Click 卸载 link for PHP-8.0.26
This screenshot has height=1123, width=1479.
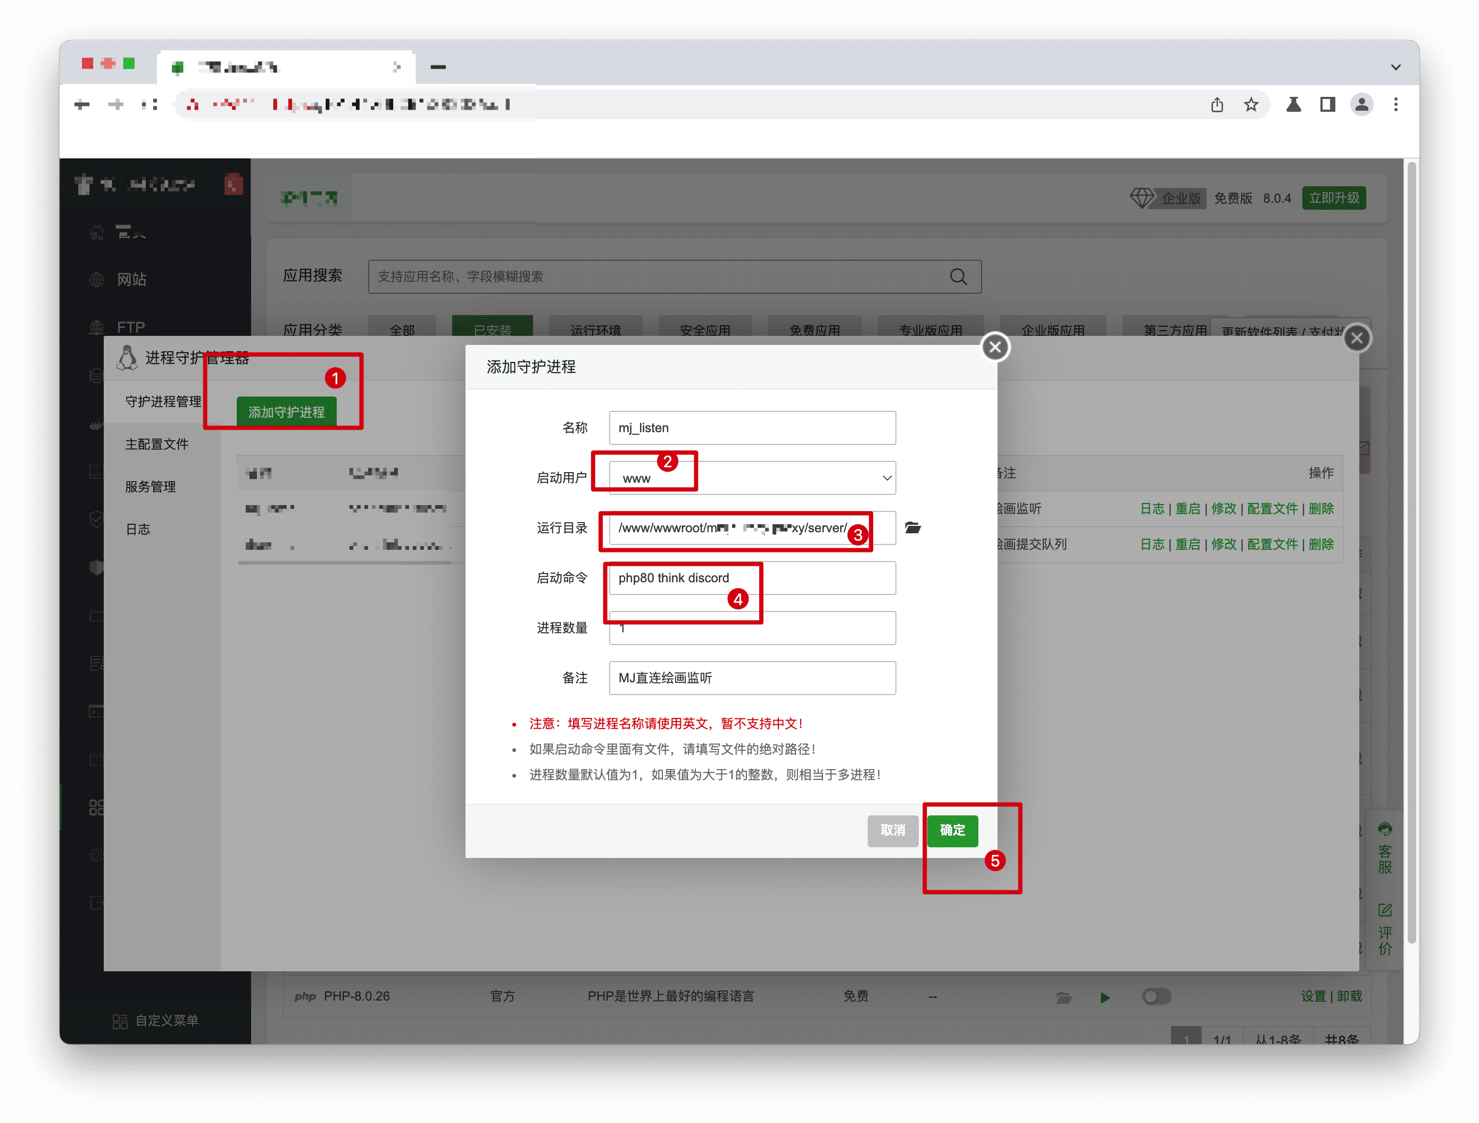(1349, 996)
